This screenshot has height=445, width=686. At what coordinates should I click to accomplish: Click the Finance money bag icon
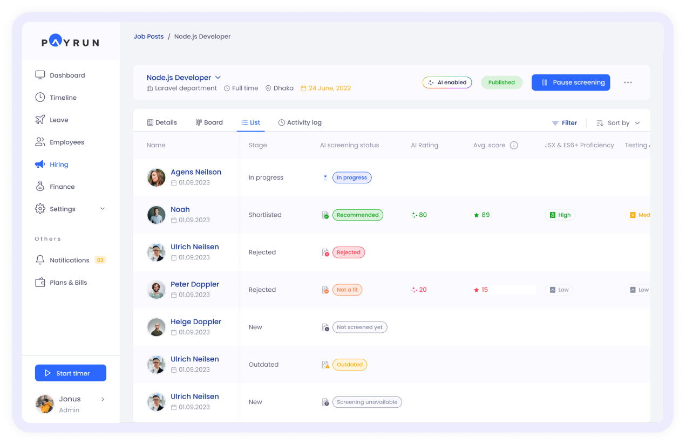[x=40, y=187]
